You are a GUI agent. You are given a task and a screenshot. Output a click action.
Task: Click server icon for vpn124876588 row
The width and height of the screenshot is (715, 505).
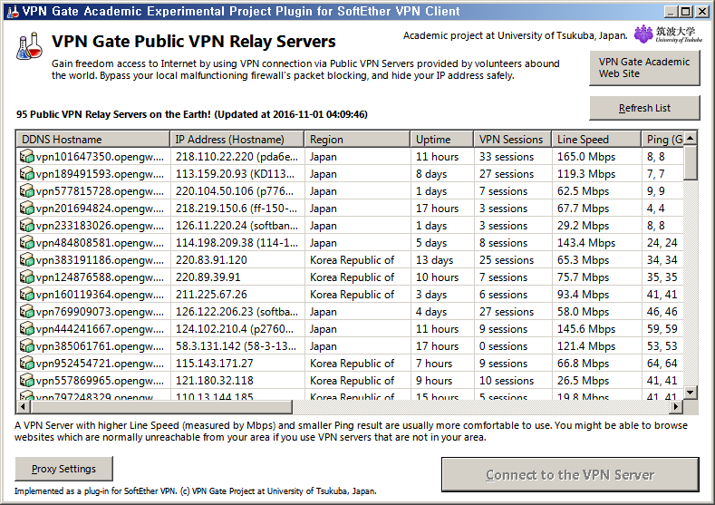pyautogui.click(x=27, y=277)
